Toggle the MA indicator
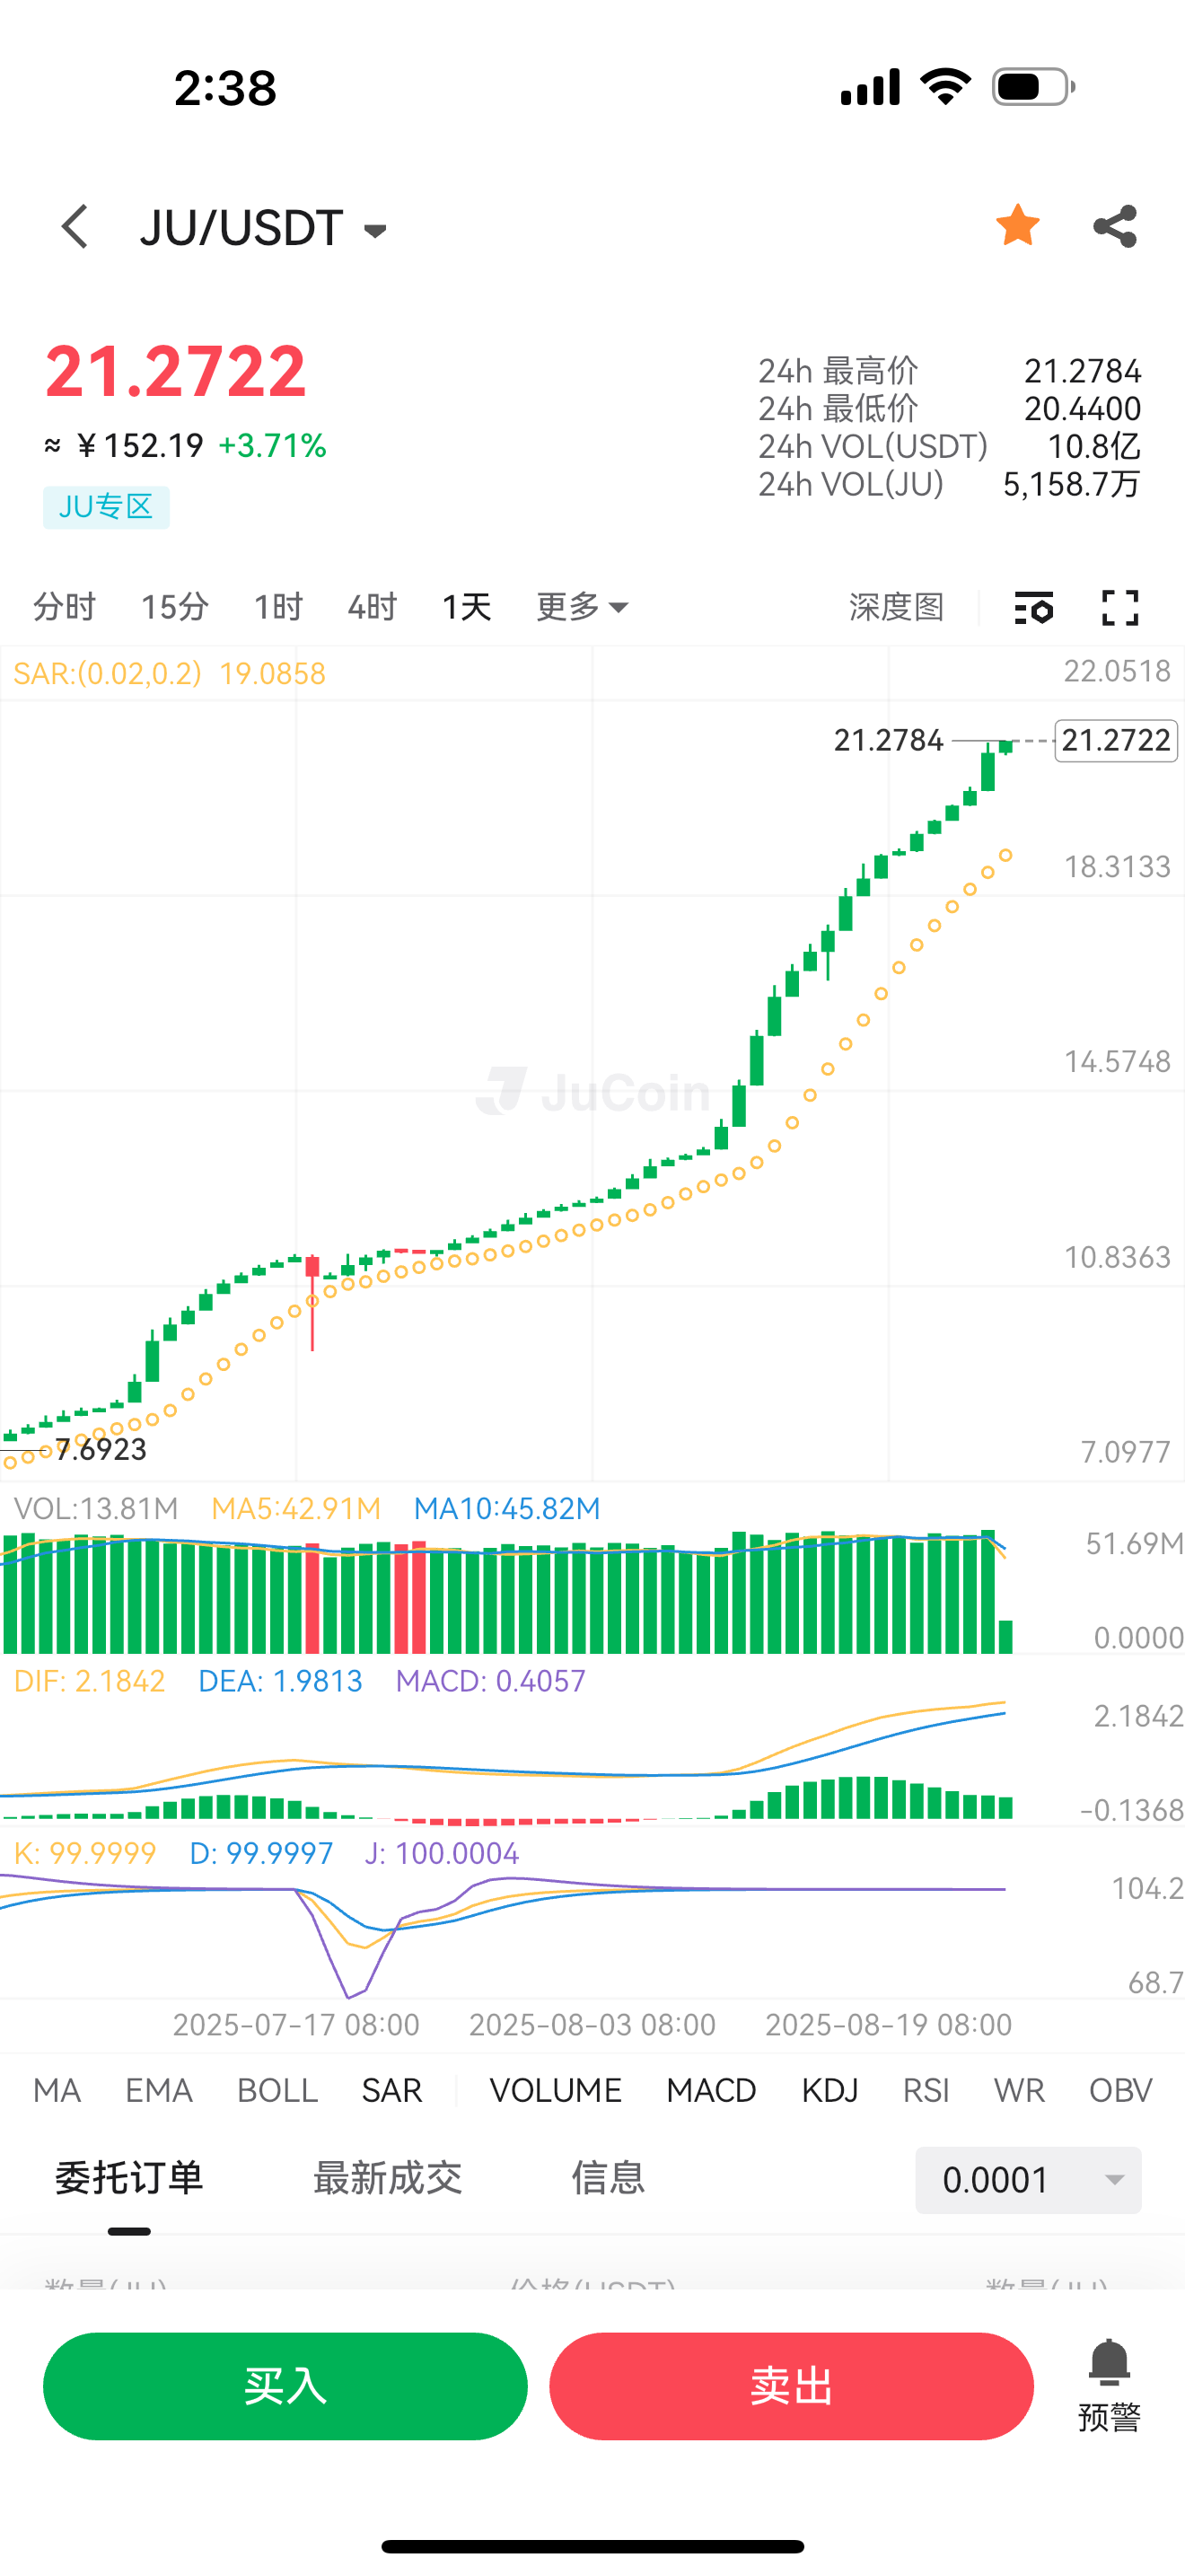 coord(57,2090)
